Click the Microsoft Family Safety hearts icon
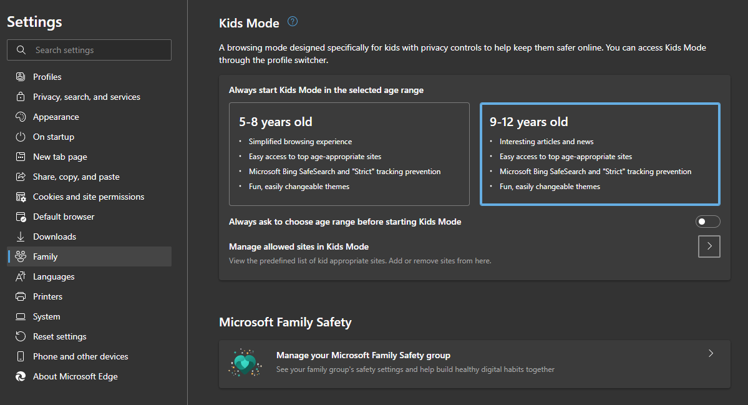This screenshot has width=748, height=405. point(245,362)
